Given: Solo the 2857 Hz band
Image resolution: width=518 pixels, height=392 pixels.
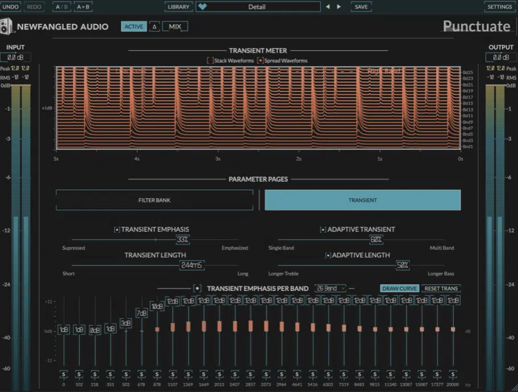Looking at the screenshot, I should coord(250,374).
